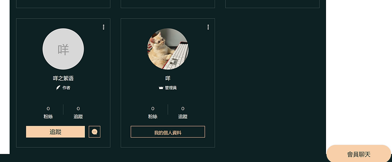Click the feather icon next to 作者
392x162 pixels.
pyautogui.click(x=58, y=88)
